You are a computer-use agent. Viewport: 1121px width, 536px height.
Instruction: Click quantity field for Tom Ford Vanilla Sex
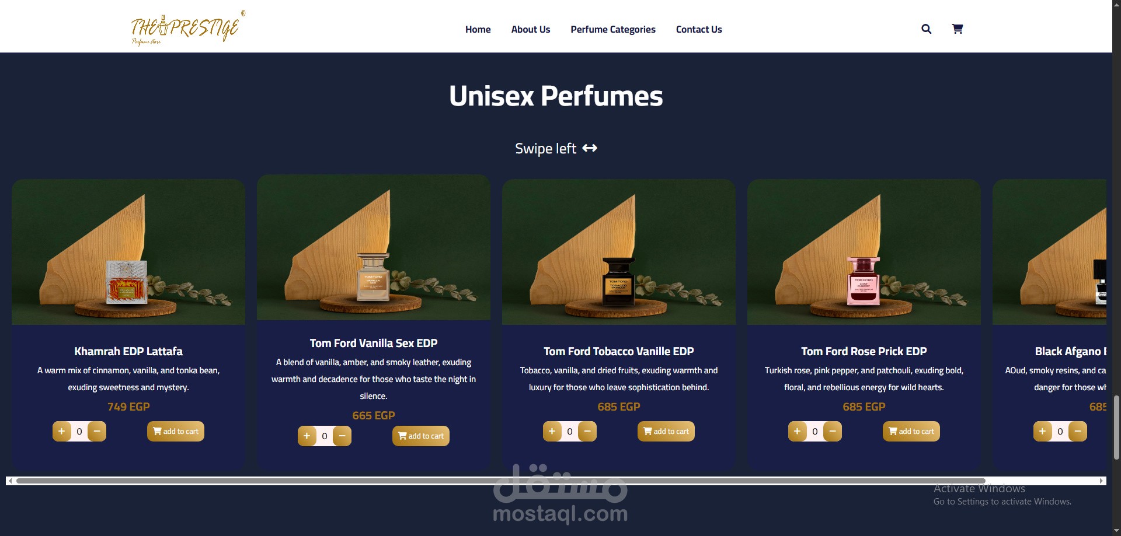coord(325,436)
